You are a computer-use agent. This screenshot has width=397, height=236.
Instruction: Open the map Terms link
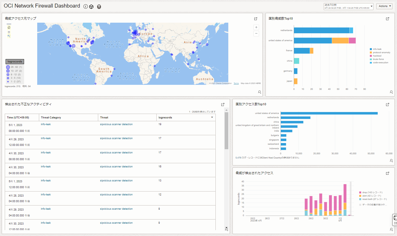click(x=236, y=83)
